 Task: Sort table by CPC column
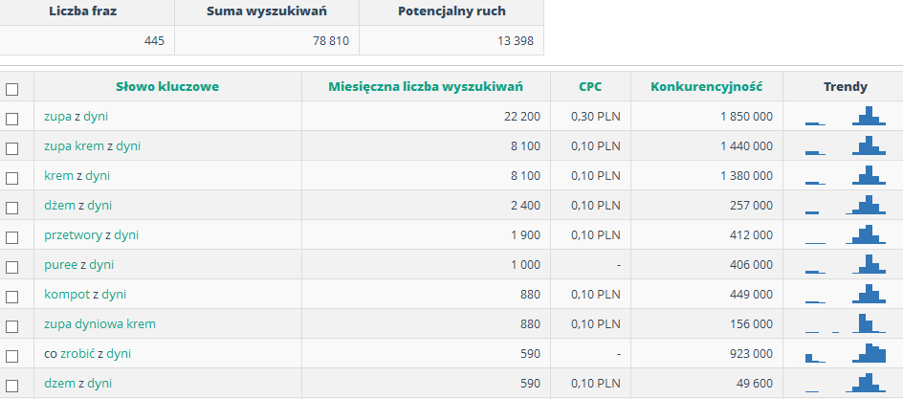tap(590, 87)
